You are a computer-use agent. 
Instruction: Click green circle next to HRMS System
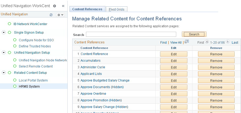click(15, 86)
